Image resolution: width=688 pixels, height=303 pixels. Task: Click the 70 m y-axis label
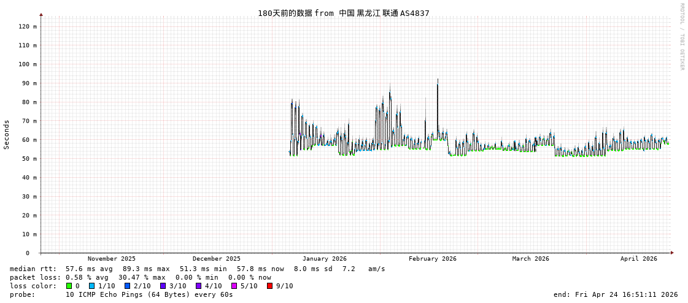pos(29,121)
